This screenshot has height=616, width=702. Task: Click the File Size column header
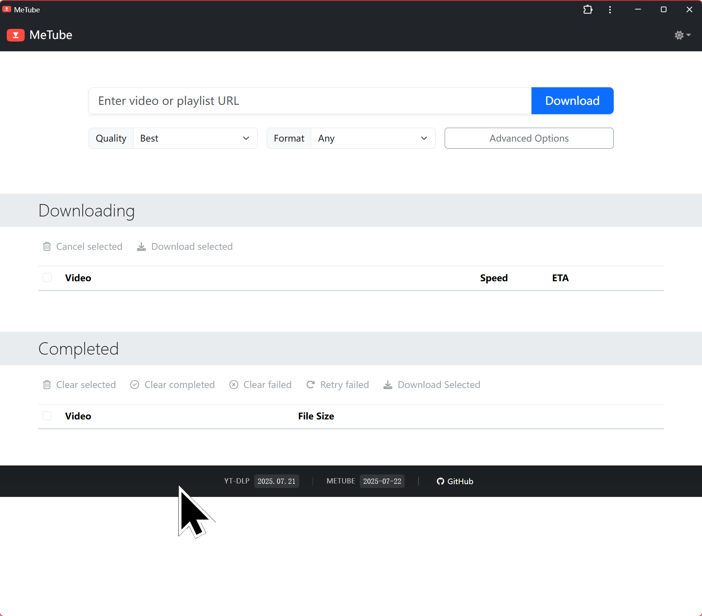point(316,416)
